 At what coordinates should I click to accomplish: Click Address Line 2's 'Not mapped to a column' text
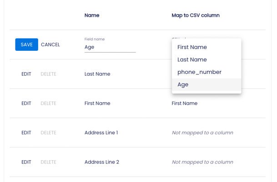point(202,162)
